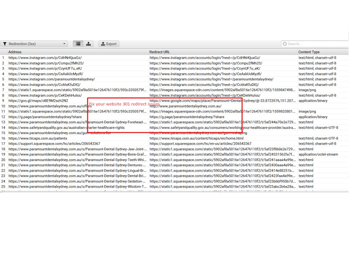Select address safetyandquality.gov.au australian-charter-healthcare-rights
This screenshot has width=349, height=262.
point(67,128)
